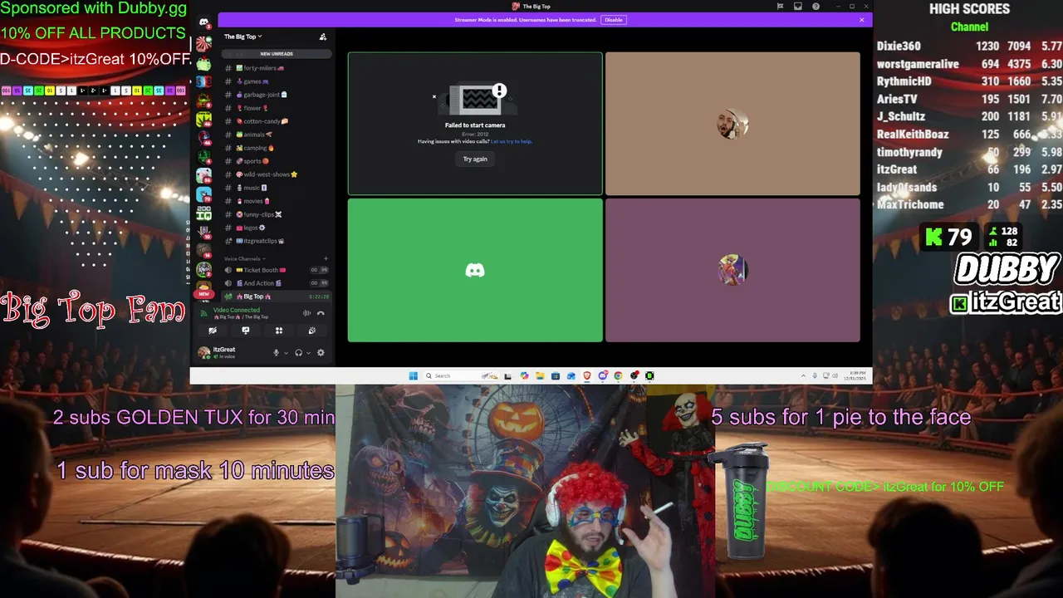Open the movies channel

tap(276, 201)
